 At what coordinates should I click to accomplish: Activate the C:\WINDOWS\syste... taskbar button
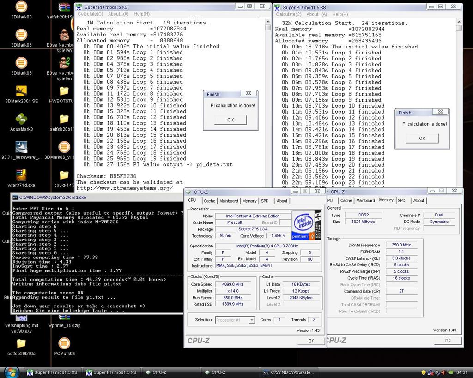tap(289, 372)
